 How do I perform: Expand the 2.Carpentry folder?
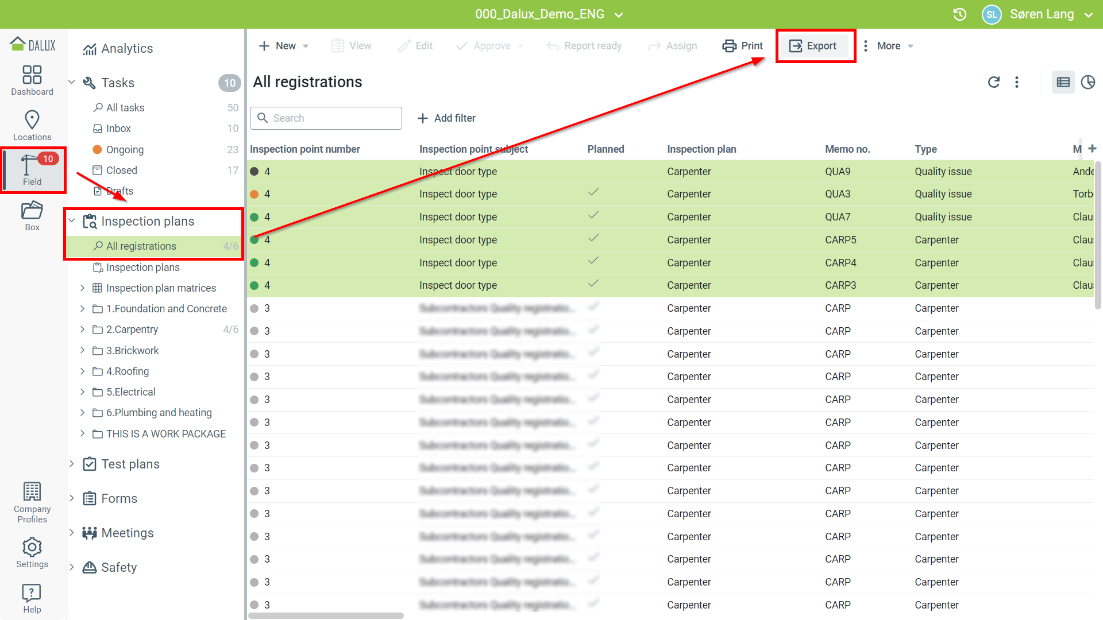coord(82,330)
